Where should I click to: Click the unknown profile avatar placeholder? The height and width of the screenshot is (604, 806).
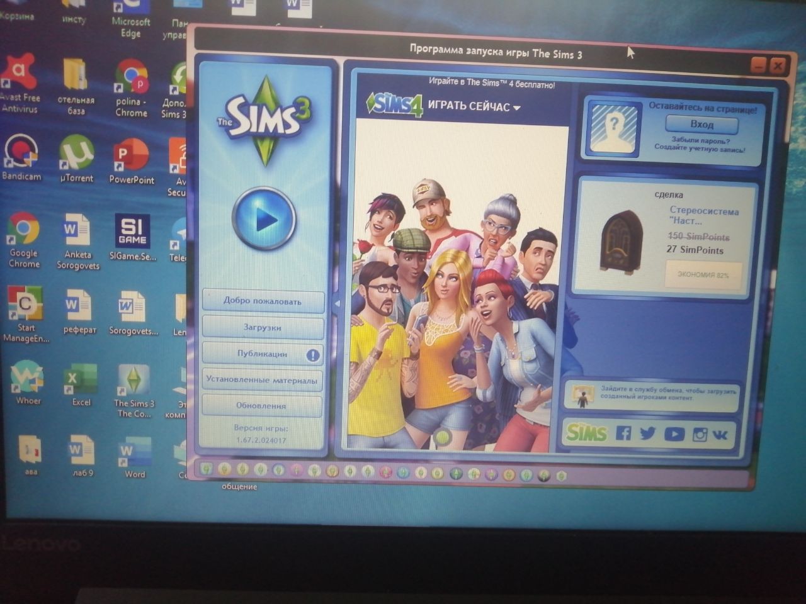613,128
